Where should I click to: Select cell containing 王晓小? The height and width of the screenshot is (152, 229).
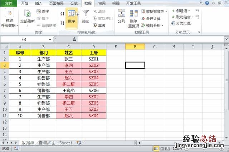(68, 91)
